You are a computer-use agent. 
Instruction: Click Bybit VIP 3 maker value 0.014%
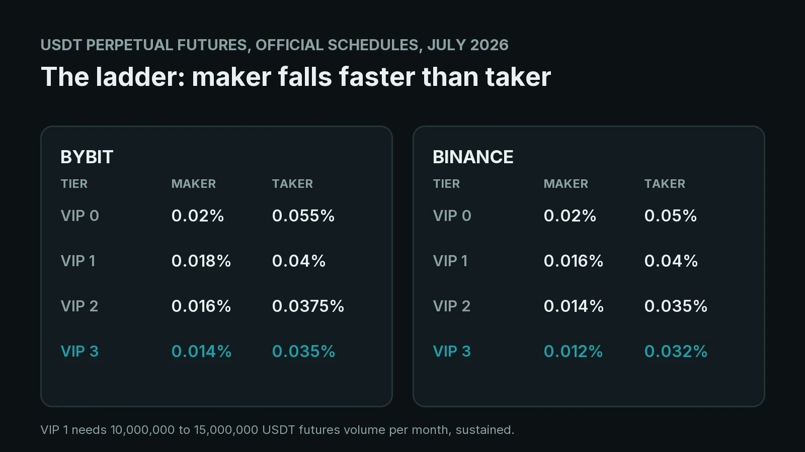pyautogui.click(x=201, y=352)
